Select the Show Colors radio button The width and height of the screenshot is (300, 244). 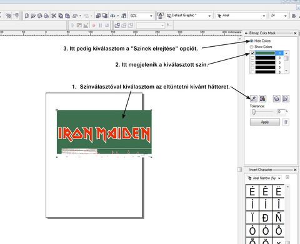pos(251,47)
